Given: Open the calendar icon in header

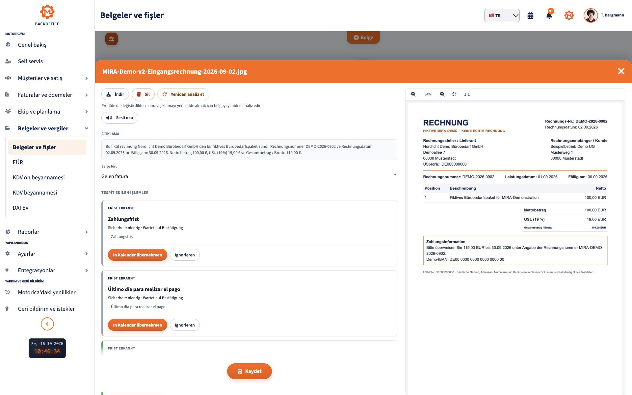Looking at the screenshot, I should pyautogui.click(x=530, y=15).
